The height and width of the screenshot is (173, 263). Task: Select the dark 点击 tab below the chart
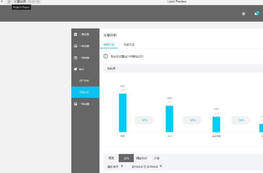pyautogui.click(x=126, y=158)
